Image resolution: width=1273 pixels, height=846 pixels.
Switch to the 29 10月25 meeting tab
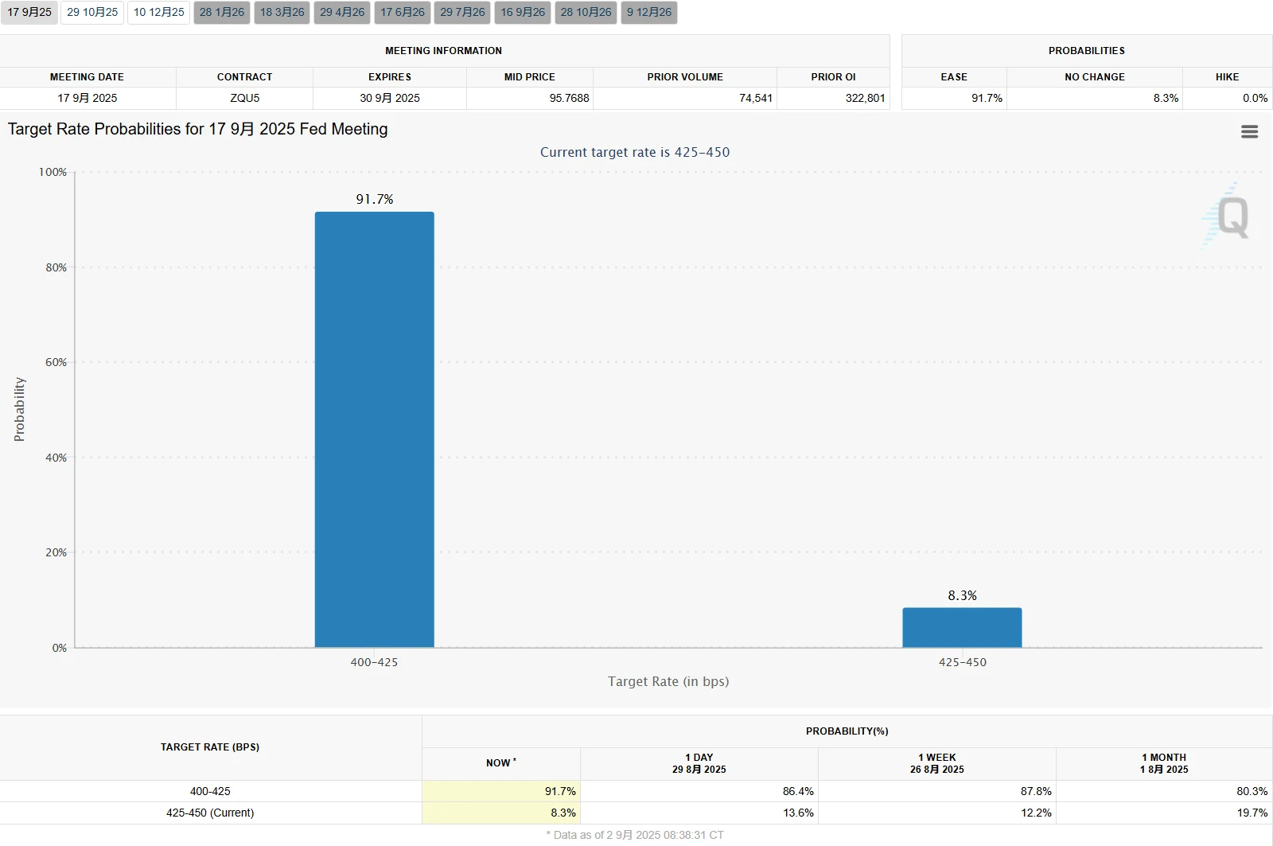pos(92,13)
